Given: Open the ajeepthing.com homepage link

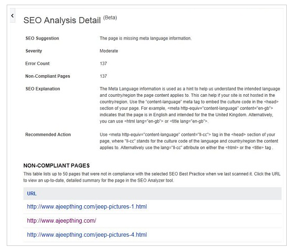Looking at the screenshot, I should click(x=62, y=221).
